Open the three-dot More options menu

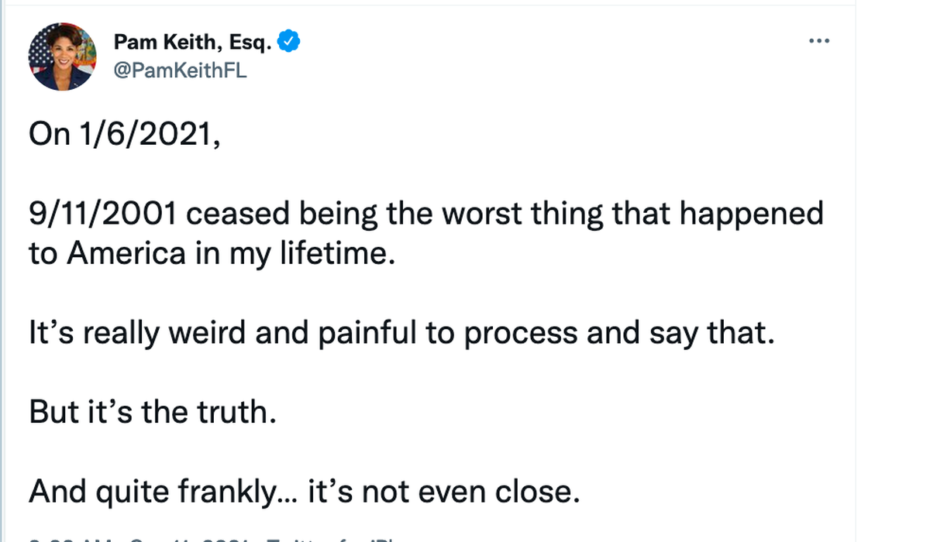(818, 40)
